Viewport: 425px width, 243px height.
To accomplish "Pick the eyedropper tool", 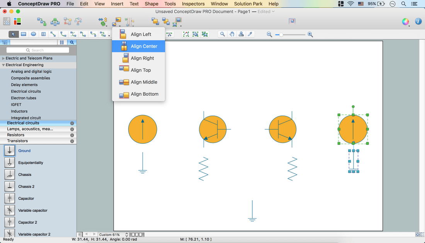I will pos(250,34).
